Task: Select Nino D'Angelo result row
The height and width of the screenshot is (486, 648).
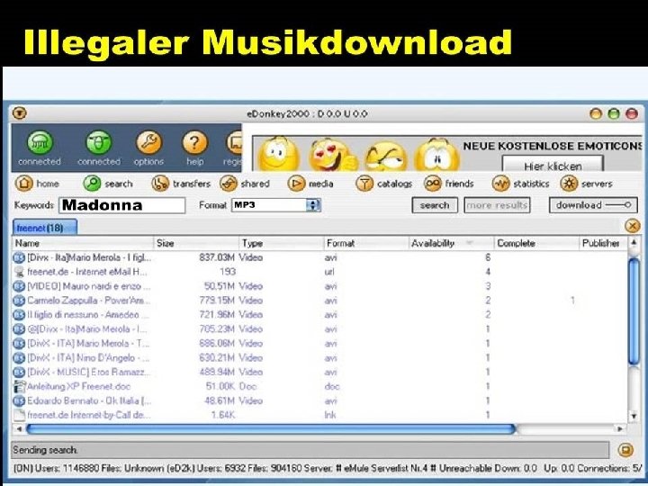Action: [319, 358]
